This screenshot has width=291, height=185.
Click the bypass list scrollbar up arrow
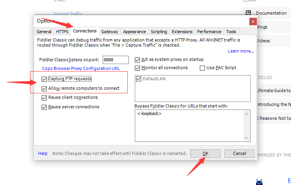(x=247, y=114)
